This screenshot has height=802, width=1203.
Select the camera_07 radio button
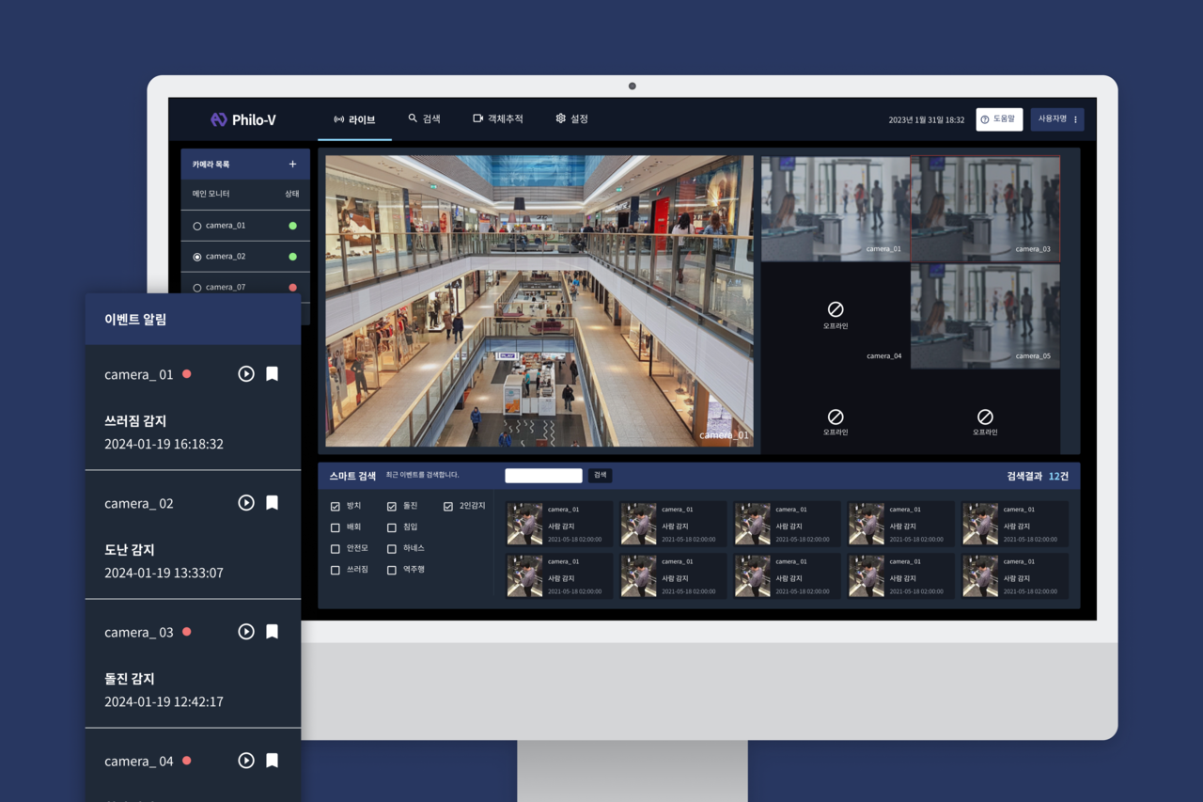point(197,288)
